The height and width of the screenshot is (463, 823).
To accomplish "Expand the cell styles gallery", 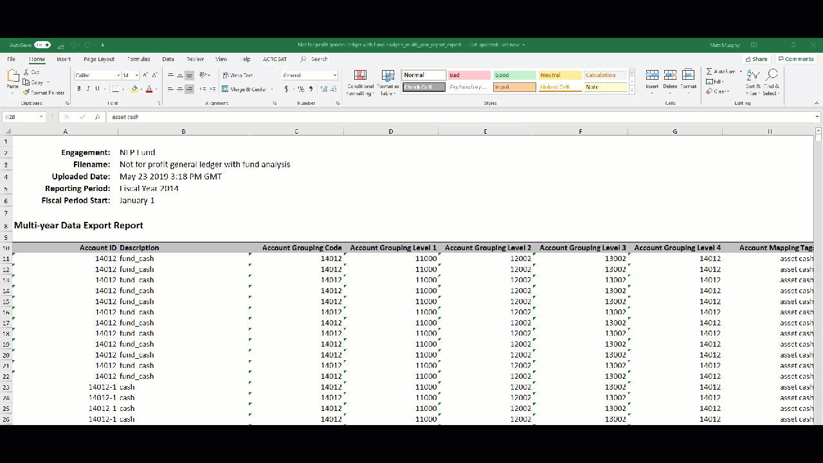I will pos(632,91).
